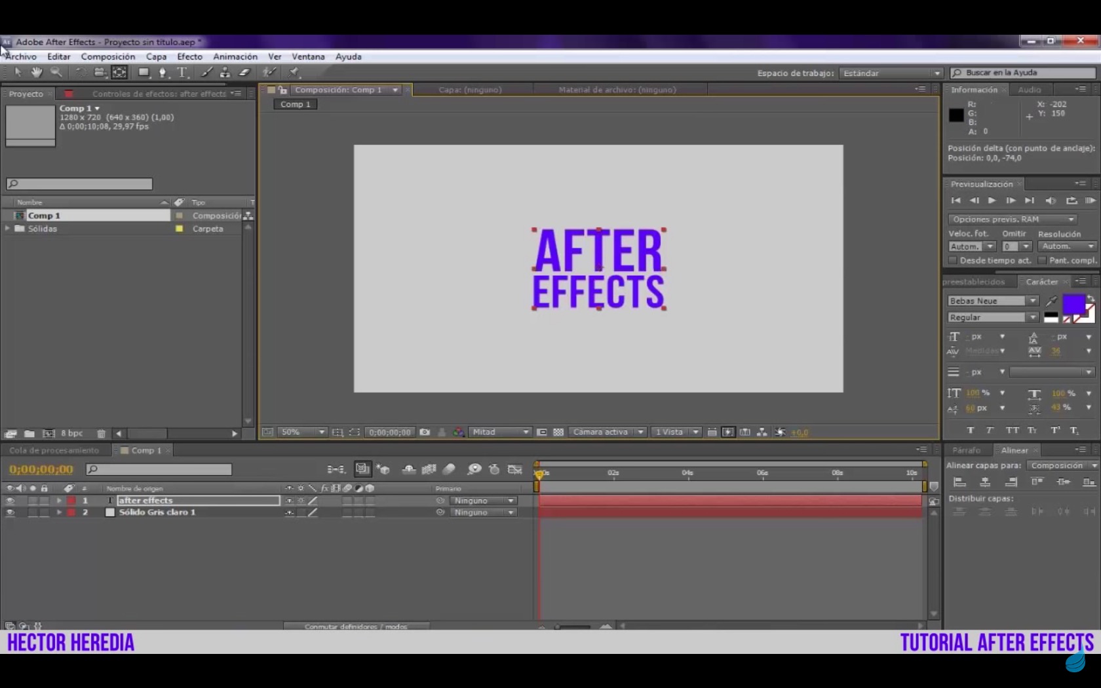Click the timeline search field
This screenshot has height=688, width=1101.
[x=159, y=469]
